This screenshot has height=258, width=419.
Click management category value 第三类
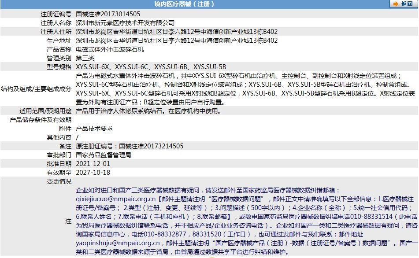click(85, 58)
